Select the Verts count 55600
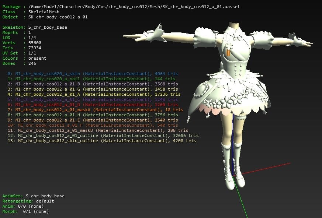322x218 pixels. point(35,43)
